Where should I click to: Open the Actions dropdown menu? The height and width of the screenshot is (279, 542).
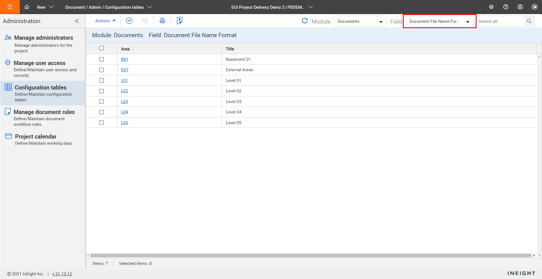(x=105, y=21)
